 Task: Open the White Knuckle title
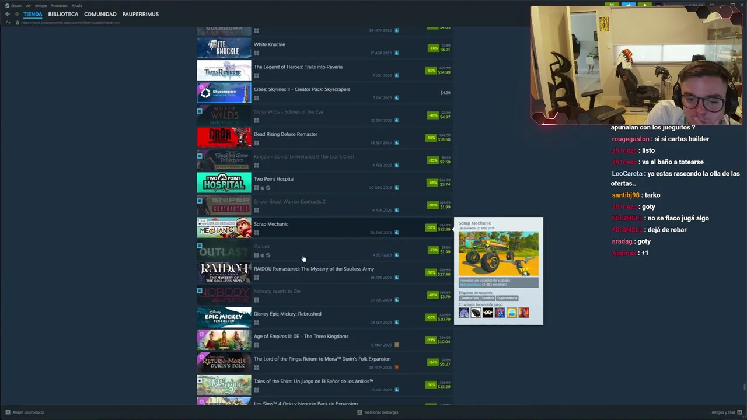pyautogui.click(x=270, y=44)
